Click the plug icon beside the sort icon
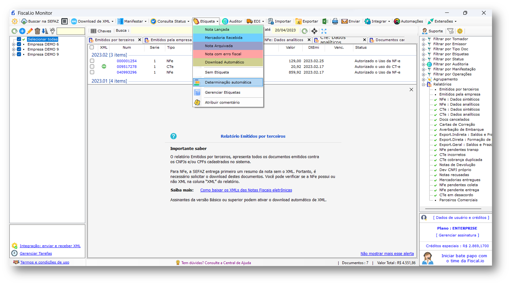The width and height of the screenshot is (511, 285). (x=53, y=31)
